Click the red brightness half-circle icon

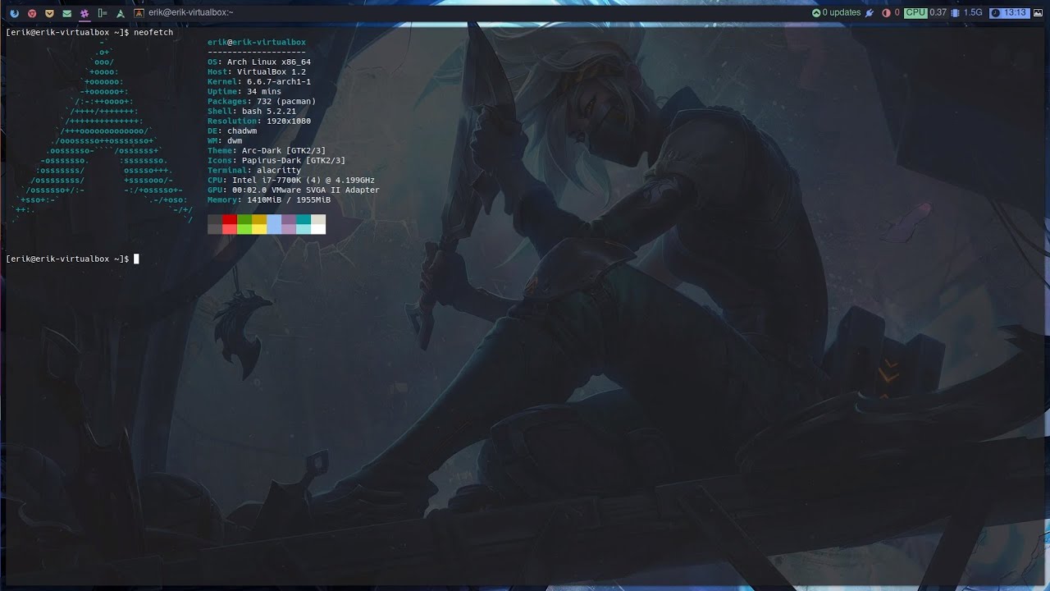pyautogui.click(x=886, y=13)
